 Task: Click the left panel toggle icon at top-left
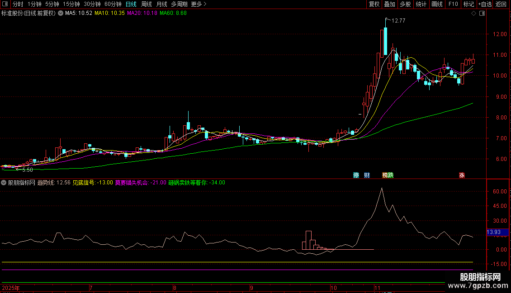5,4
